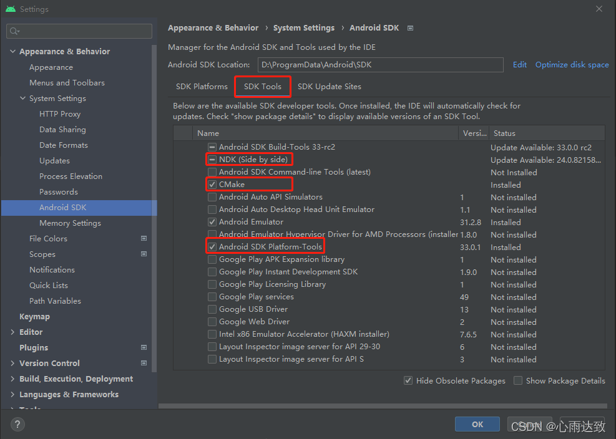Open Path Variables settings
This screenshot has height=439, width=616.
(55, 301)
